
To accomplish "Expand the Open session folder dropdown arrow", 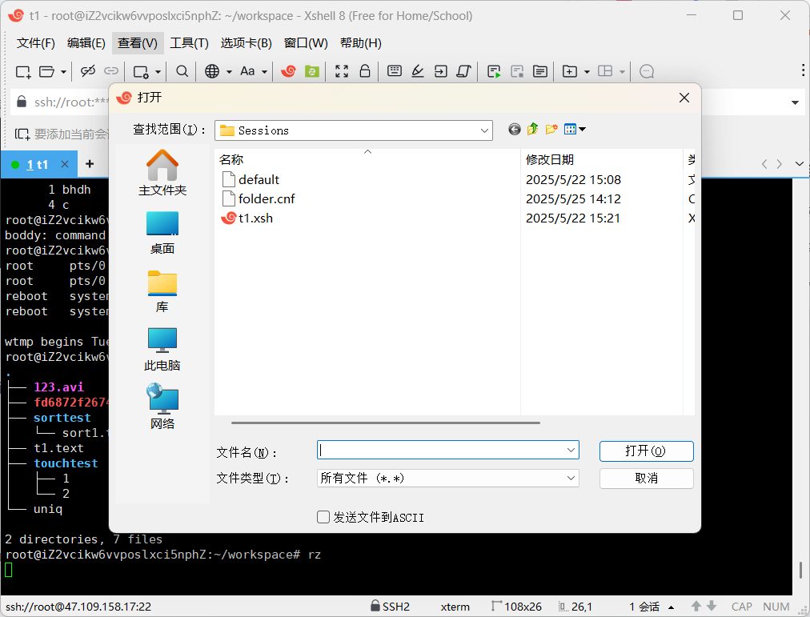I will pos(63,72).
